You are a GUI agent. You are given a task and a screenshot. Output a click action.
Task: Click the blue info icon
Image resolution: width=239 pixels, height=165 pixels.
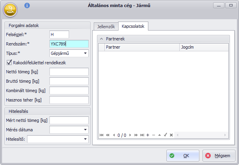tap(27, 5)
